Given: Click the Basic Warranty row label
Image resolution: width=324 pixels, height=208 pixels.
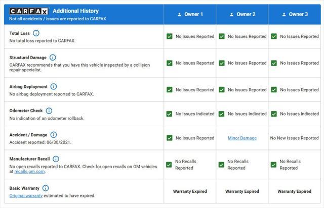Looking at the screenshot, I should pyautogui.click(x=24, y=188).
